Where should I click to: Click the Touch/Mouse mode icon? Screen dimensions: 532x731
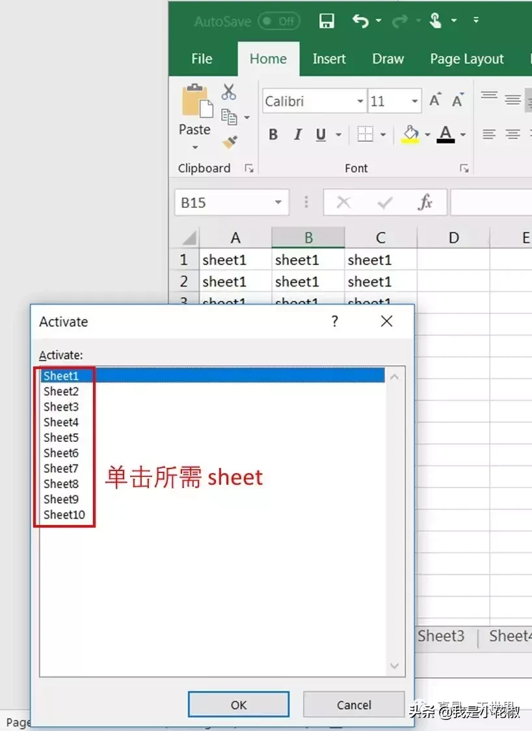[x=435, y=21]
